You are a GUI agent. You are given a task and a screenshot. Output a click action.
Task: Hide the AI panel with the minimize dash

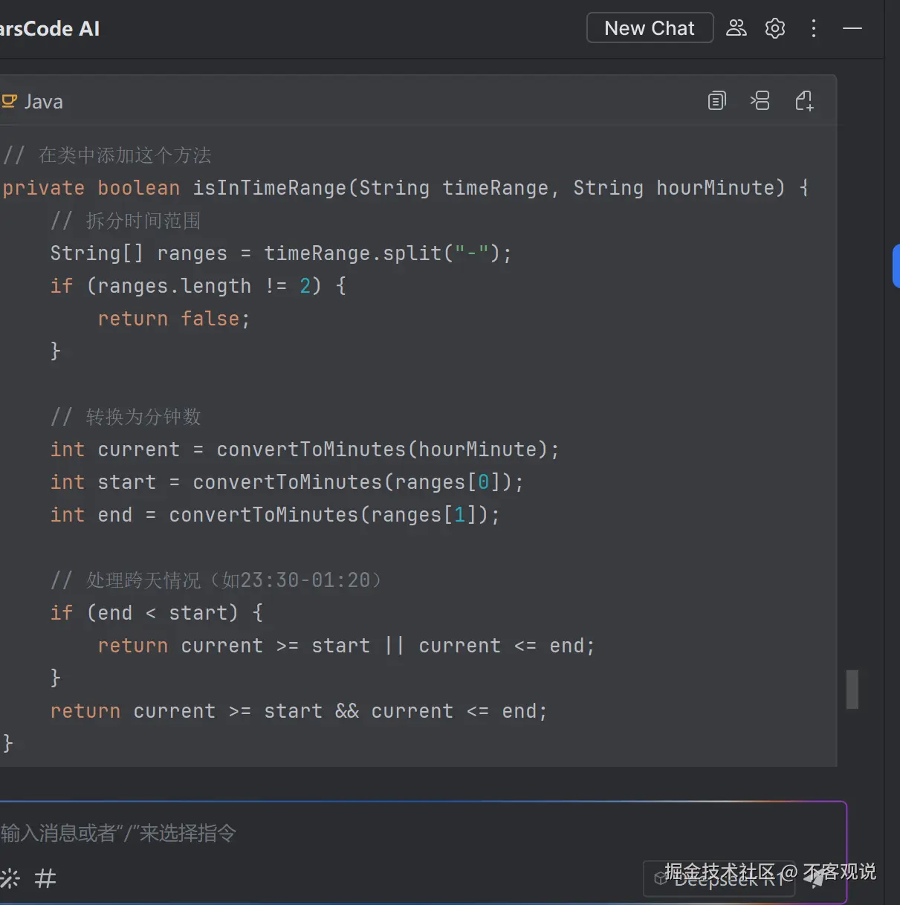pos(852,28)
